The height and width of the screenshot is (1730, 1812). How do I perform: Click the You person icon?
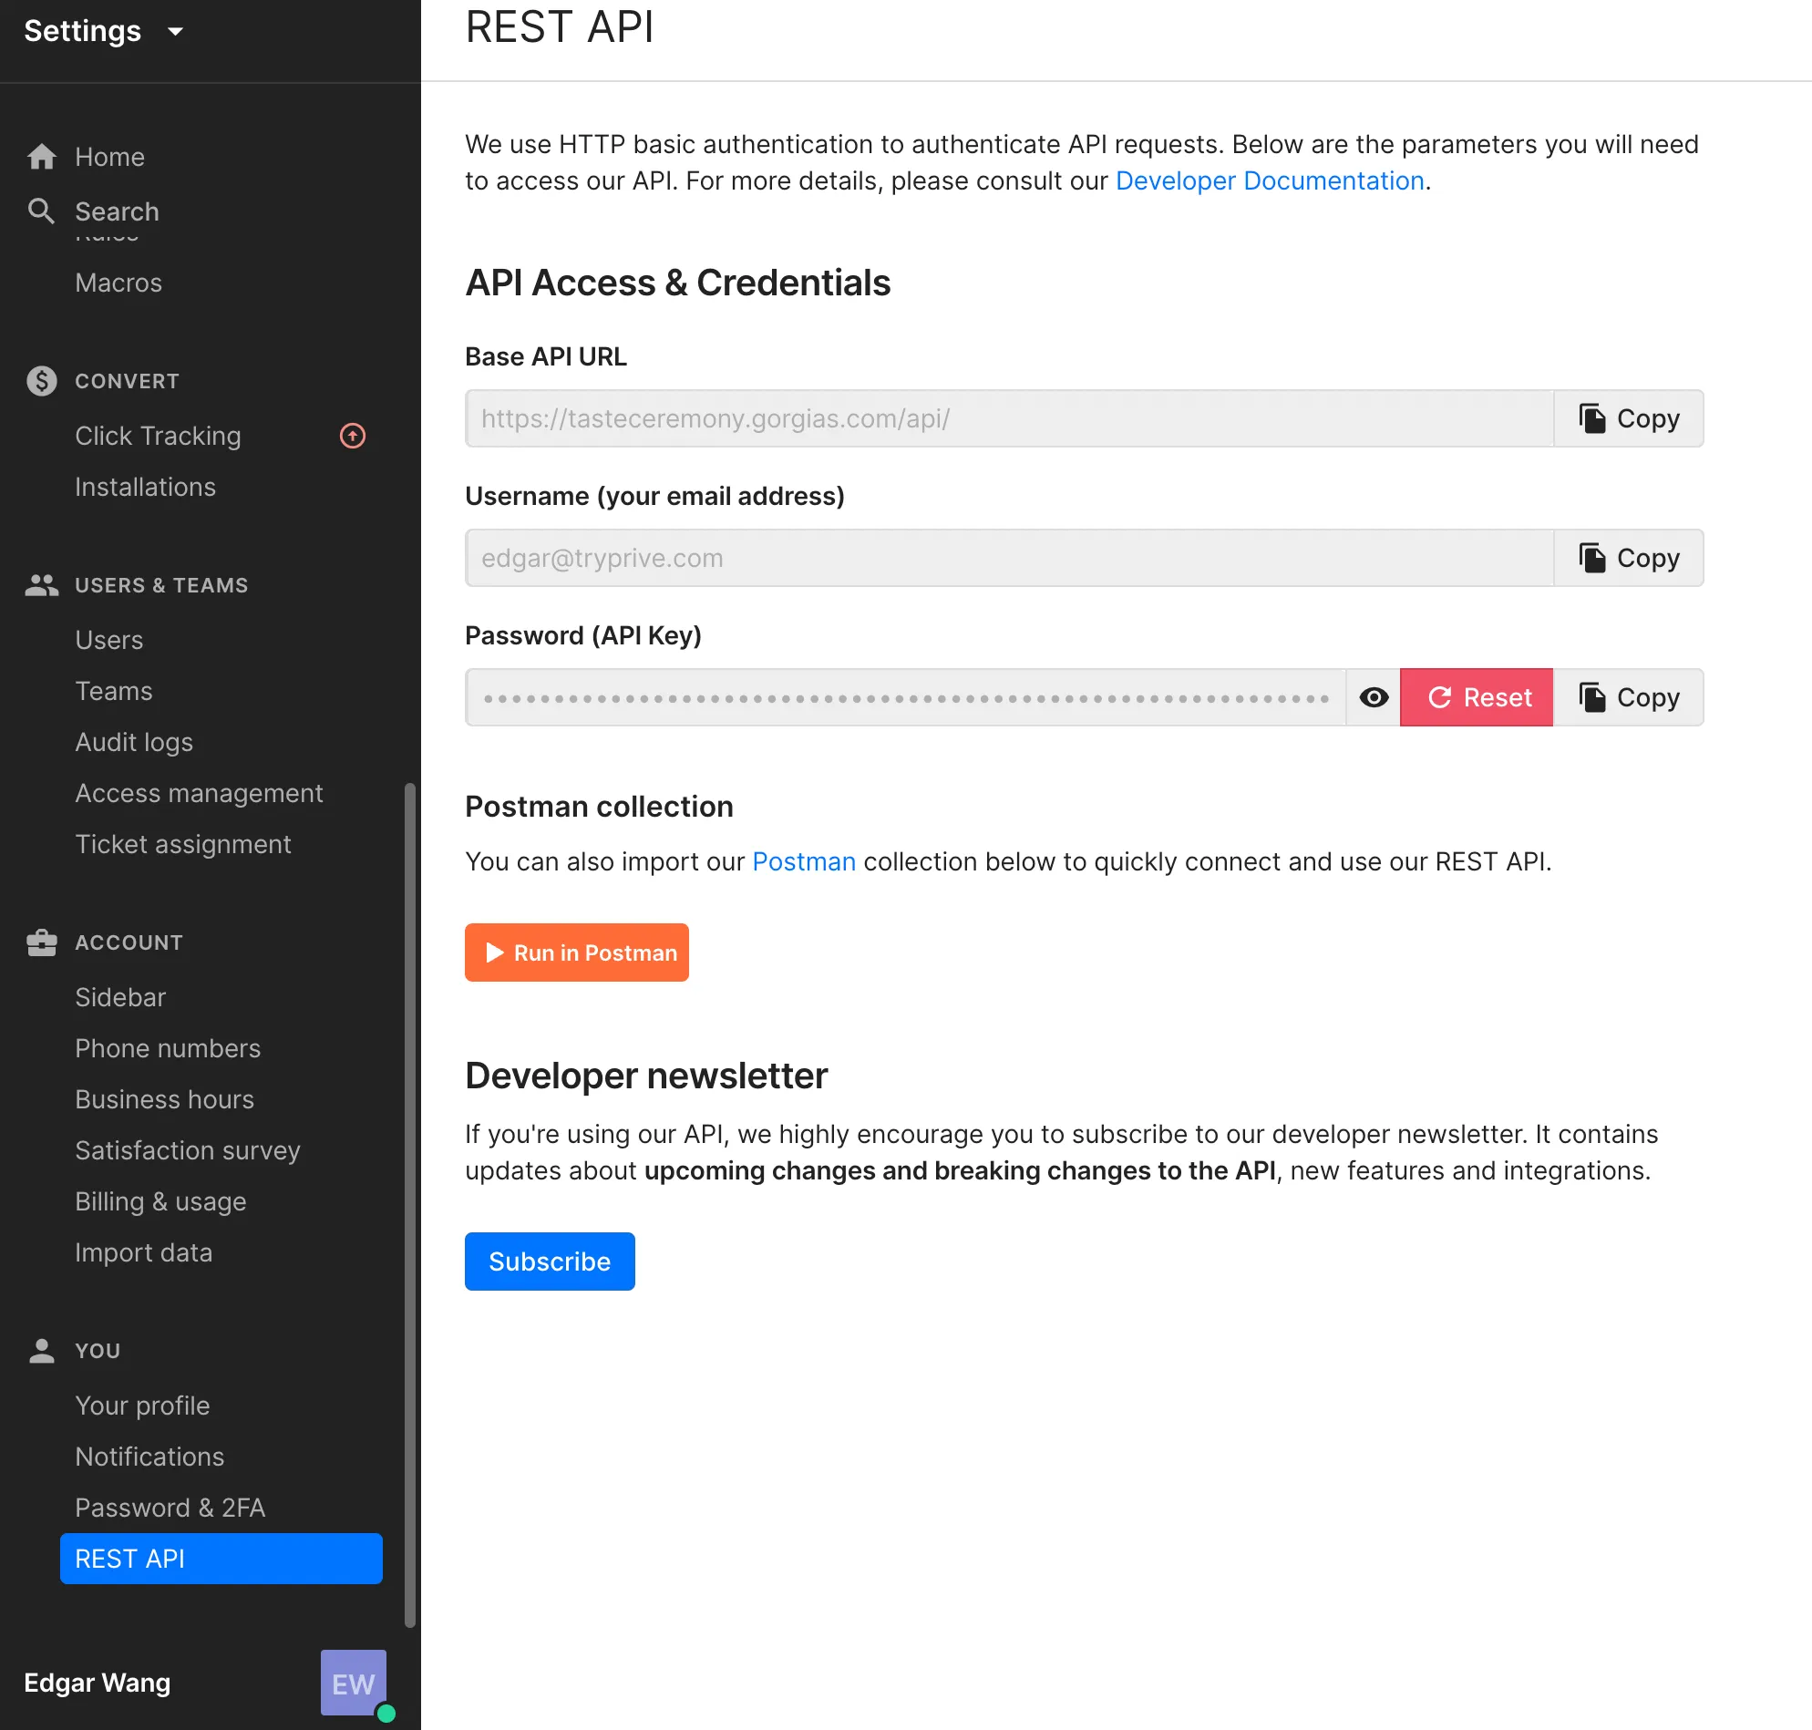42,1350
